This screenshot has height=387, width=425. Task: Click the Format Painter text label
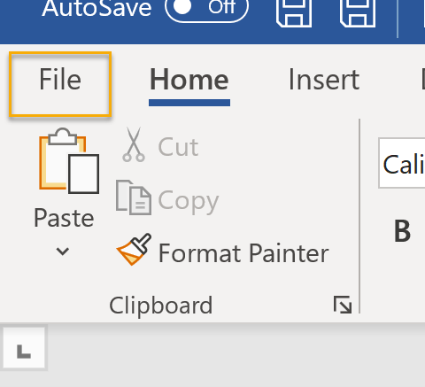coord(243,253)
